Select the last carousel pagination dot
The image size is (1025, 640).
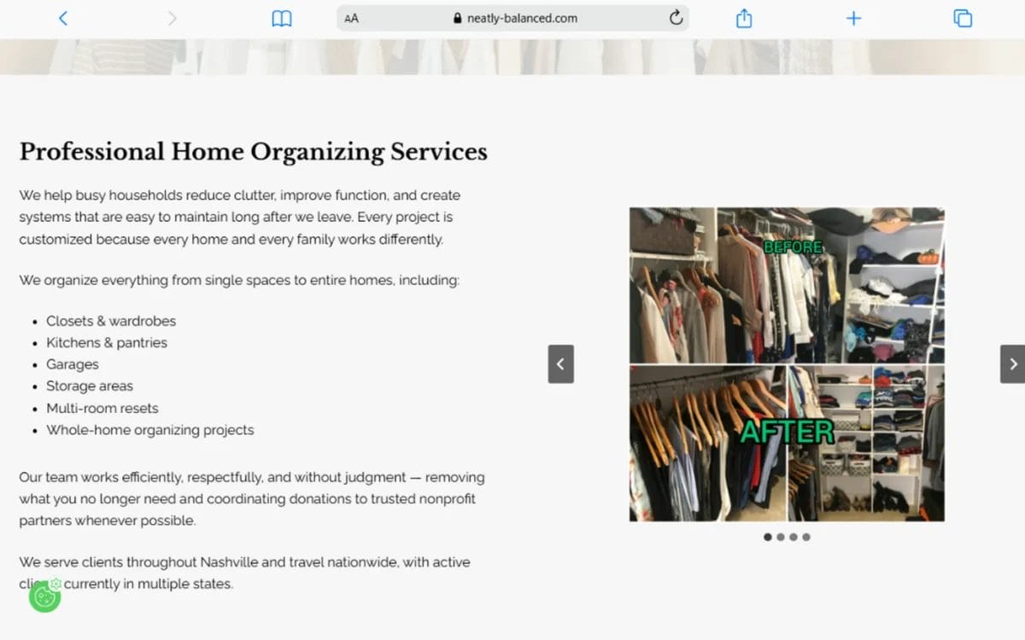click(805, 537)
